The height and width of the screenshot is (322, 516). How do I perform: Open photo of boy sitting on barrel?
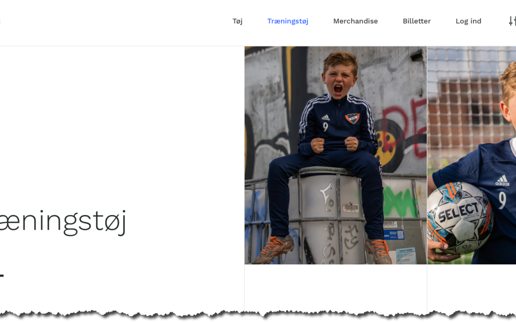336,155
